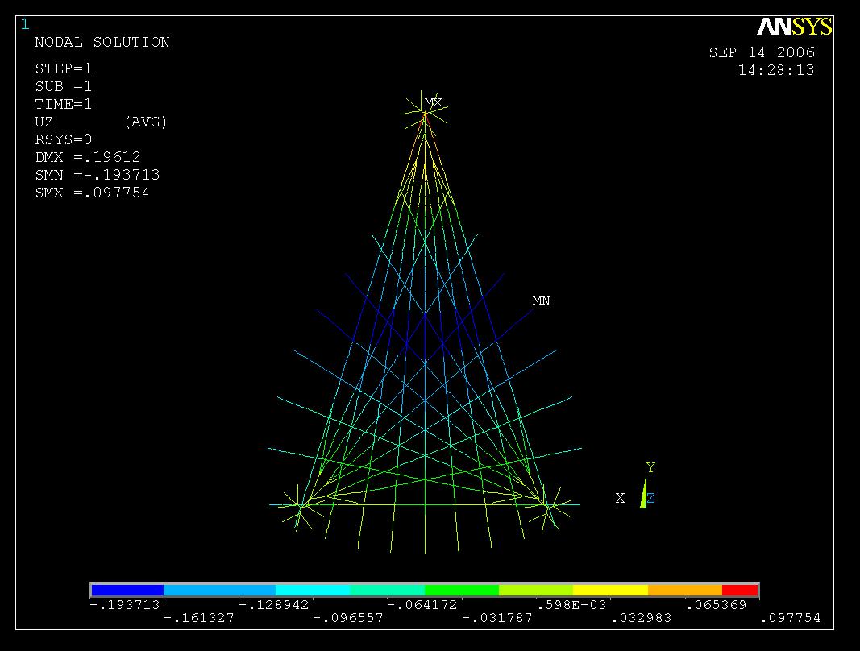This screenshot has width=860, height=651.
Task: Click the MN minimum marker label
Action: pos(541,301)
